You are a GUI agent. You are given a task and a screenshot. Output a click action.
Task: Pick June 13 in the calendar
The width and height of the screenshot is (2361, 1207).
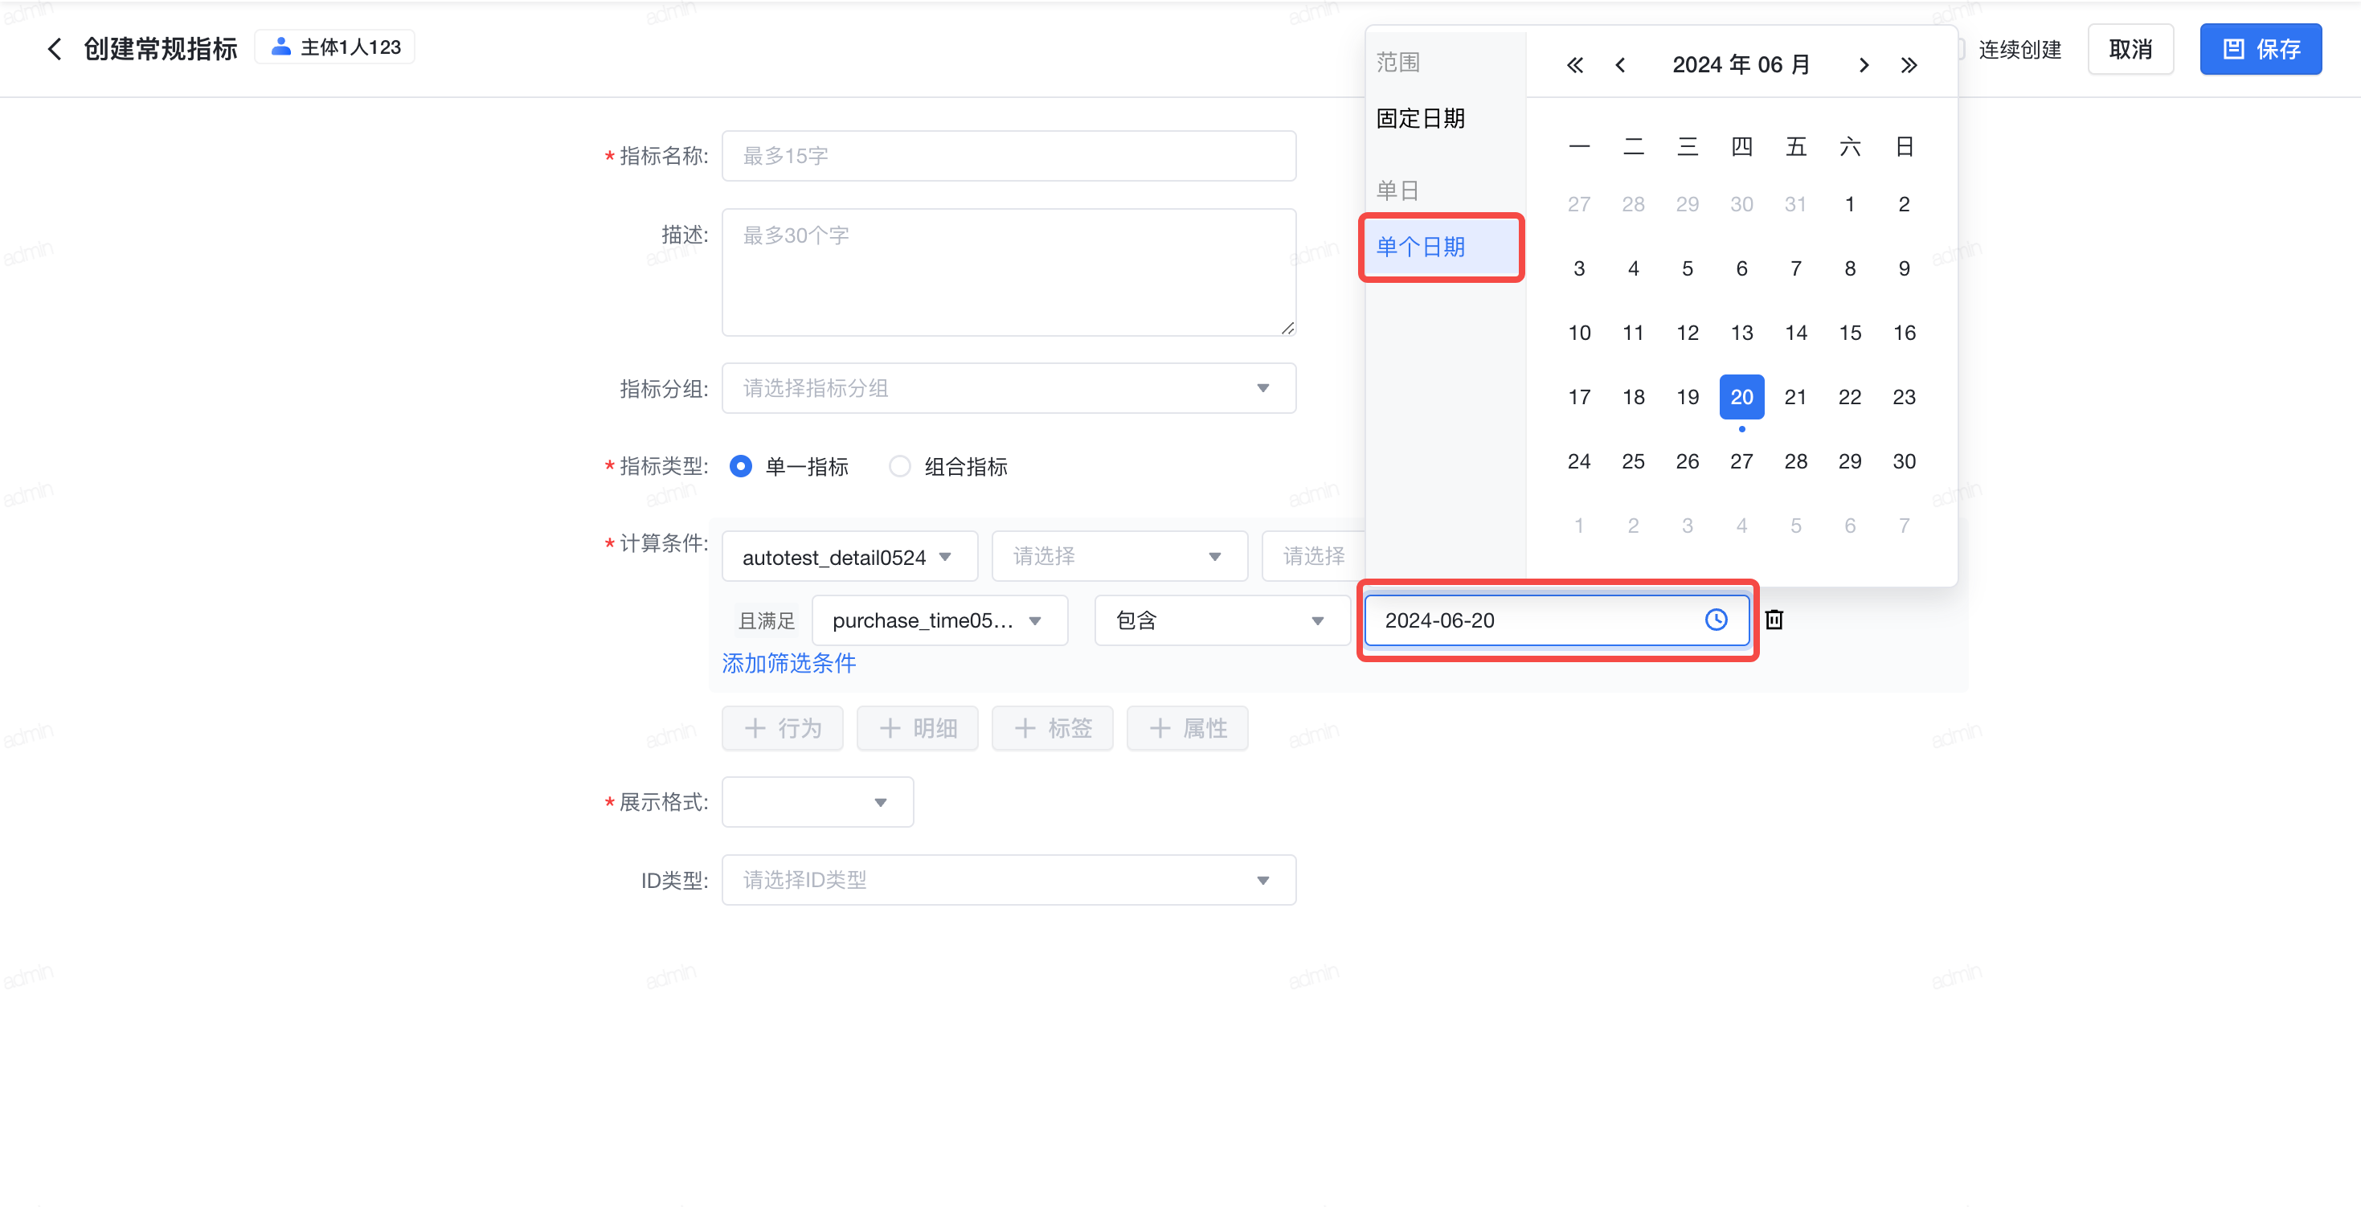(x=1741, y=333)
